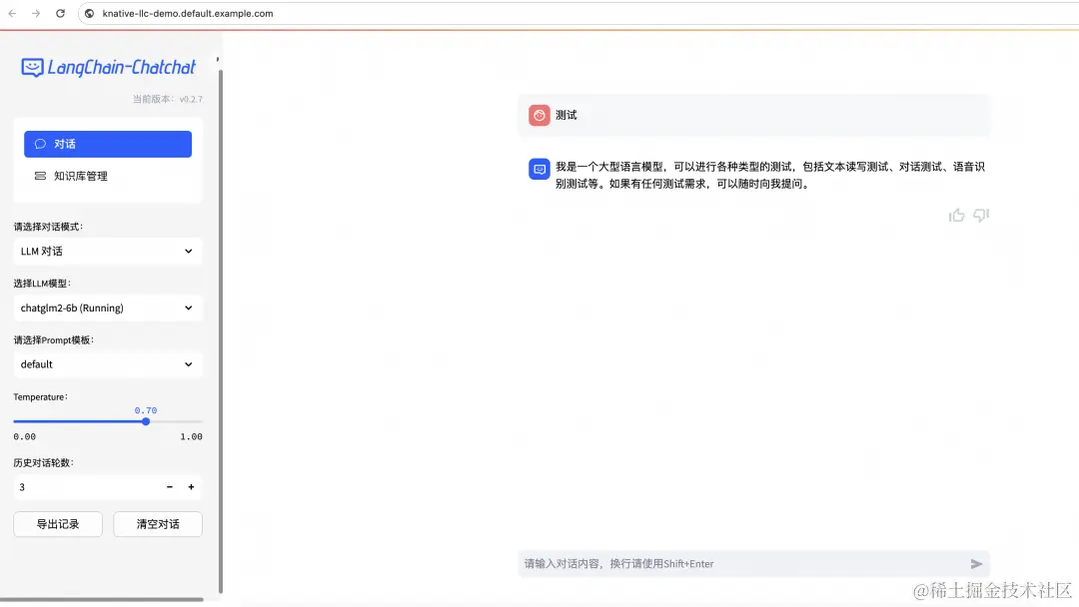Screen dimensions: 1079x607
Task: Open the Prompt 模板 default dropdown
Action: pos(107,363)
